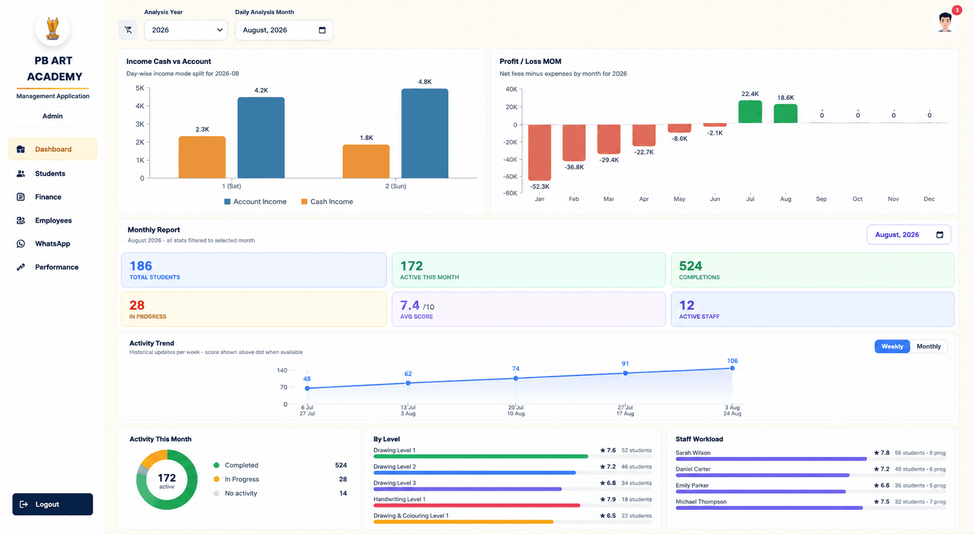Click the Activity Trend point labeled 48
Viewport: 973px width, 534px height.
tap(307, 389)
